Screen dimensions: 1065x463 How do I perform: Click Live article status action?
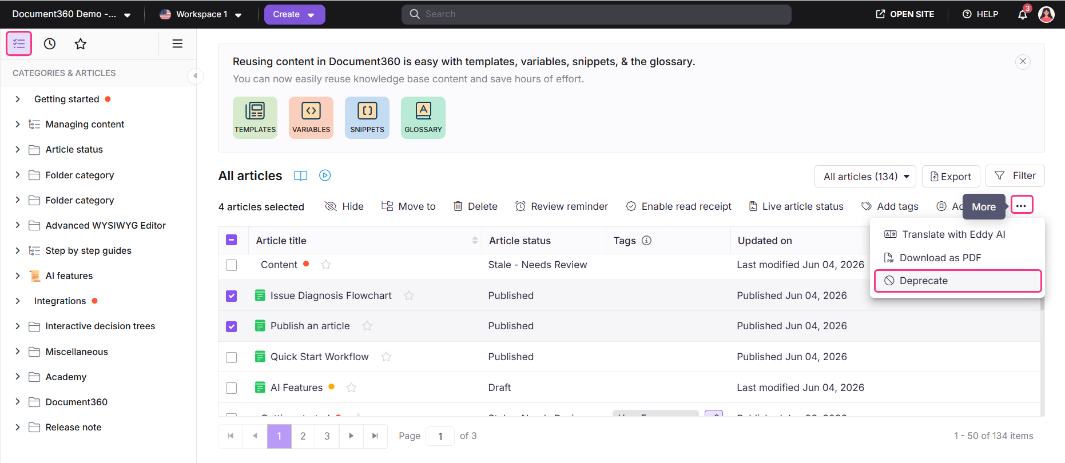pyautogui.click(x=796, y=206)
